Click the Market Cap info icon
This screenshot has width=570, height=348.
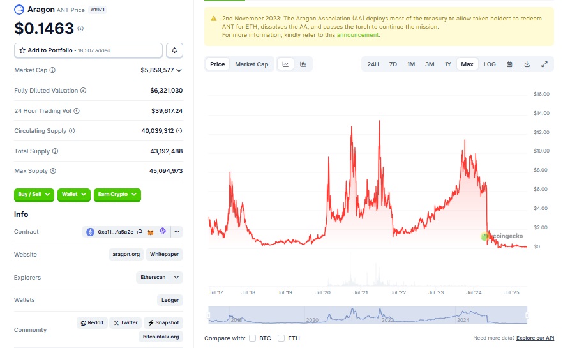click(x=52, y=70)
